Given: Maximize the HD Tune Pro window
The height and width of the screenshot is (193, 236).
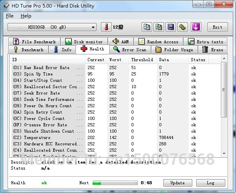Looking at the screenshot, I should click(209, 4).
